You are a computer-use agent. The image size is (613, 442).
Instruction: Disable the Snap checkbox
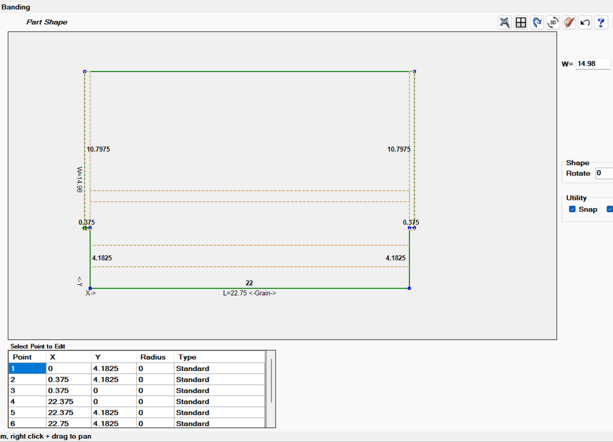[572, 210]
